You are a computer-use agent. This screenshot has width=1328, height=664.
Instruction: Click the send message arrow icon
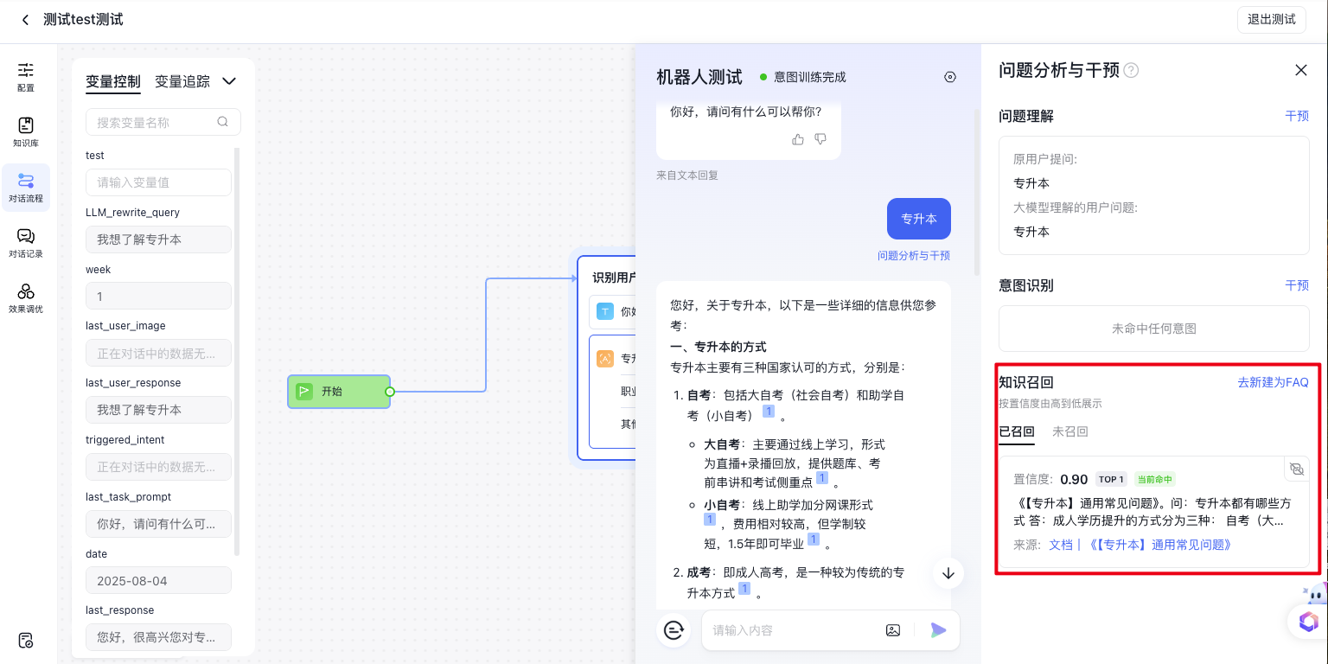click(938, 630)
